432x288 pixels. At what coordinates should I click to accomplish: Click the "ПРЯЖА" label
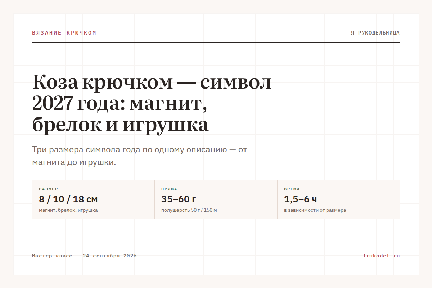coord(169,189)
